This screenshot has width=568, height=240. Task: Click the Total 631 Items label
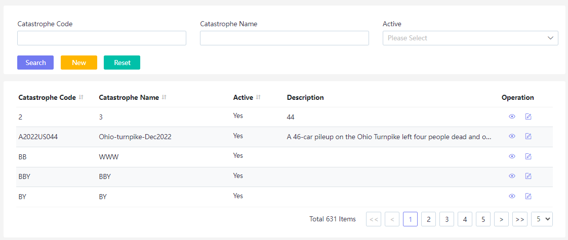coord(333,219)
